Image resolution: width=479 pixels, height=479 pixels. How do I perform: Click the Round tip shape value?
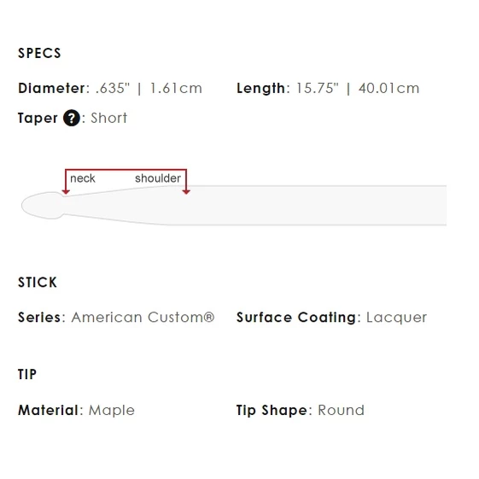tap(342, 410)
